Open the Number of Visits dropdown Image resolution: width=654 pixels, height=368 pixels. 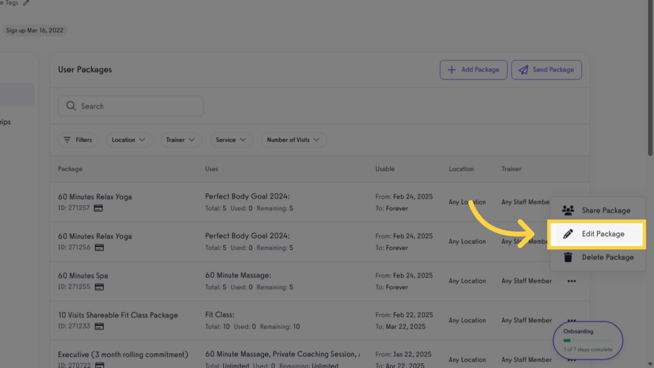pos(293,140)
